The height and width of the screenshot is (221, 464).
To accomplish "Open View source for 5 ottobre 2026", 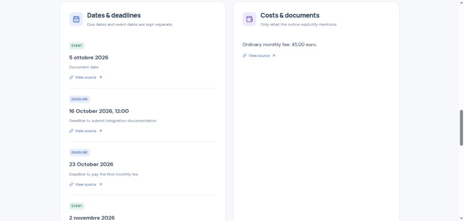I will (86, 77).
